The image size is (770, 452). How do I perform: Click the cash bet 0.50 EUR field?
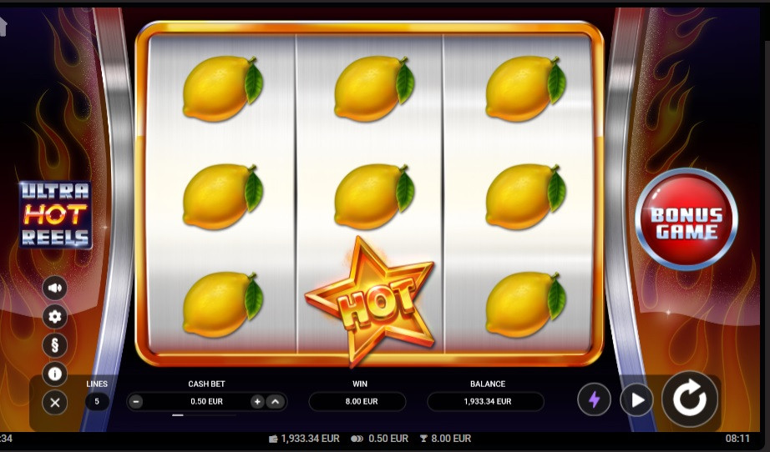coord(207,401)
